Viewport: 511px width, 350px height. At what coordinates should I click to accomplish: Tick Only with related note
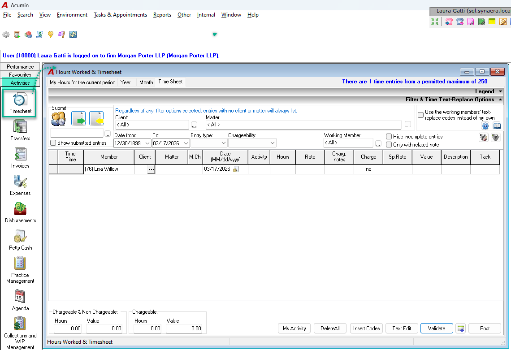click(389, 144)
